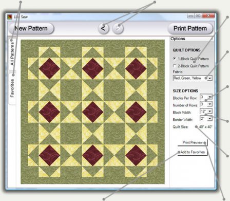This screenshot has height=201, width=230.
Task: Open Print Preview
Action: tap(193, 142)
